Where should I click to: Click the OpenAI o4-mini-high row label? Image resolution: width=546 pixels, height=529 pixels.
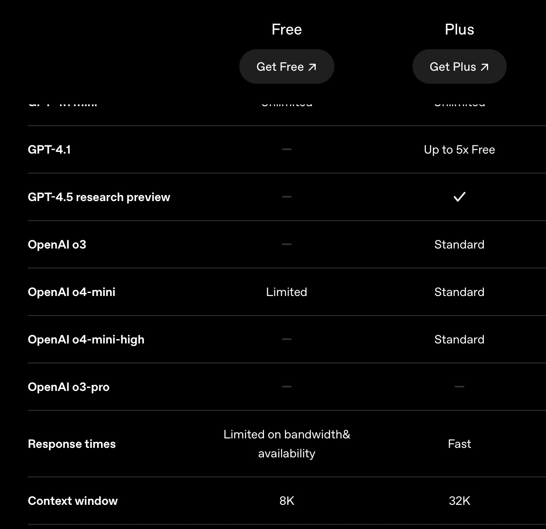(86, 340)
